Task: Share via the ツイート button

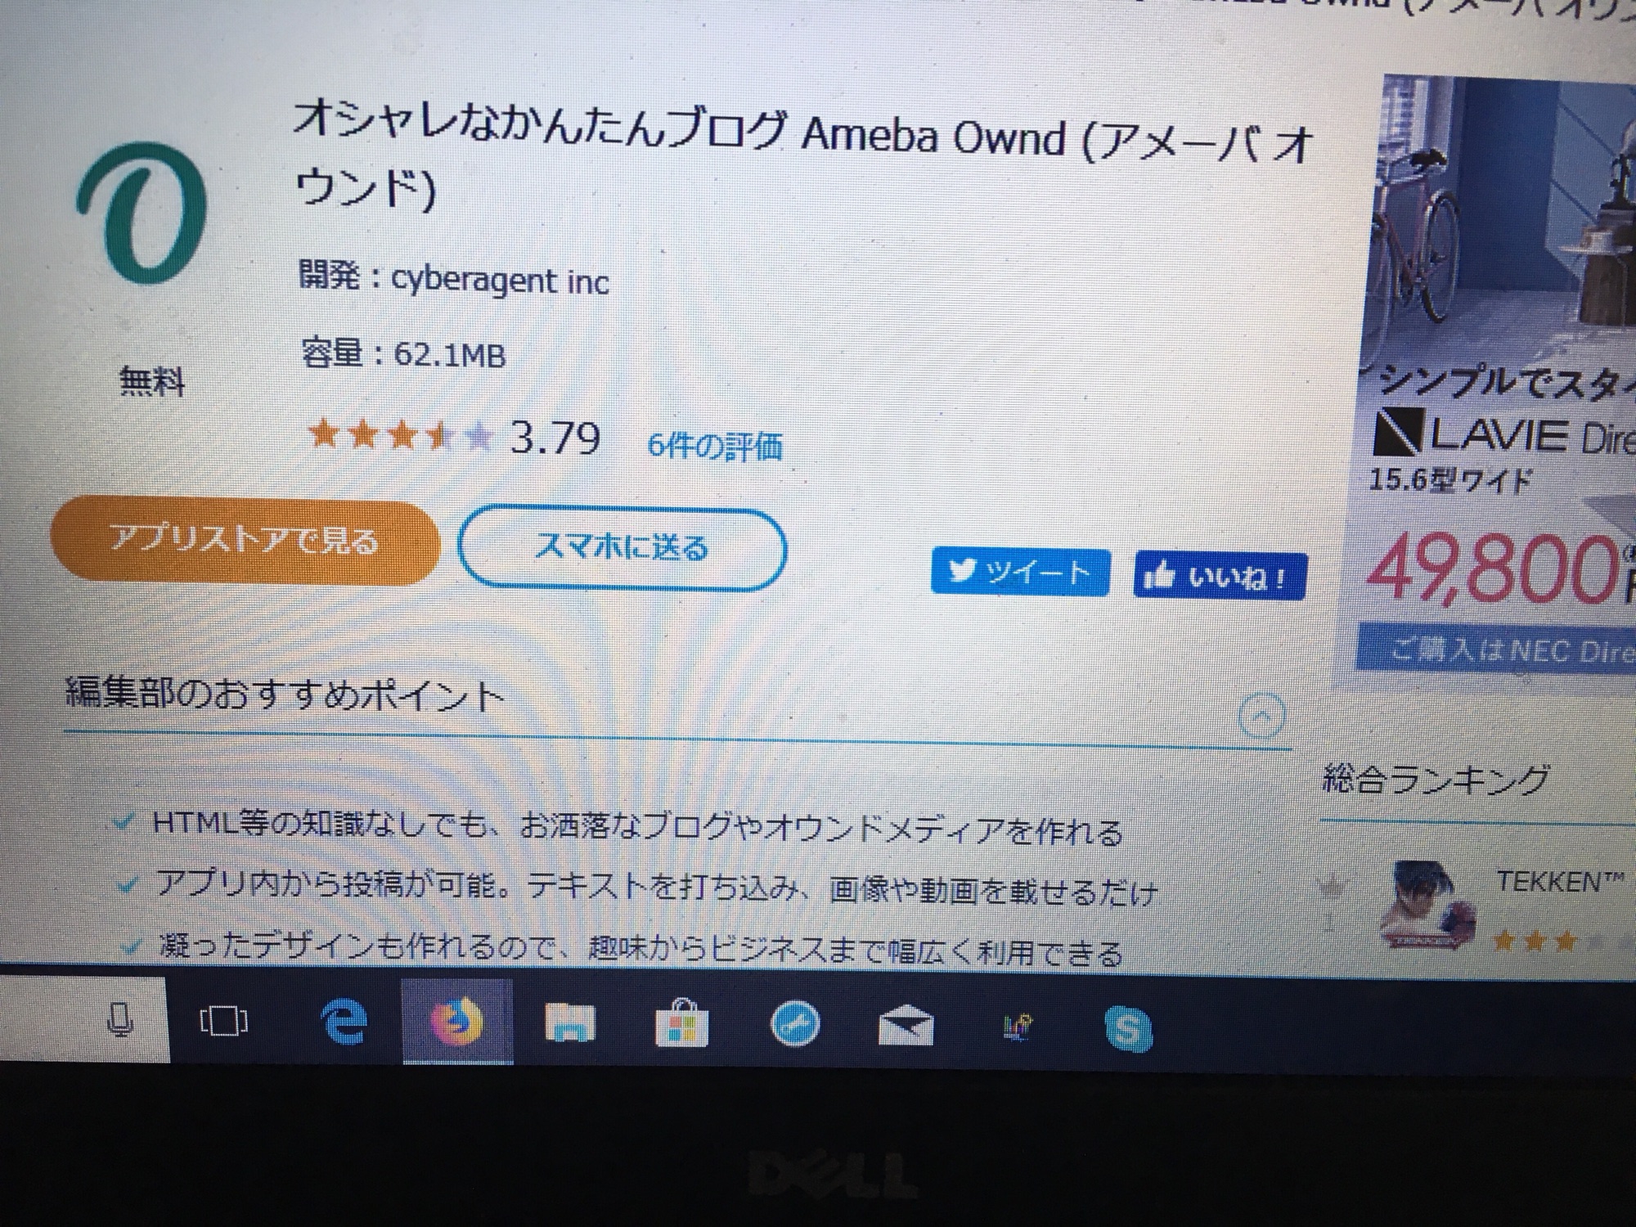Action: click(x=1020, y=573)
